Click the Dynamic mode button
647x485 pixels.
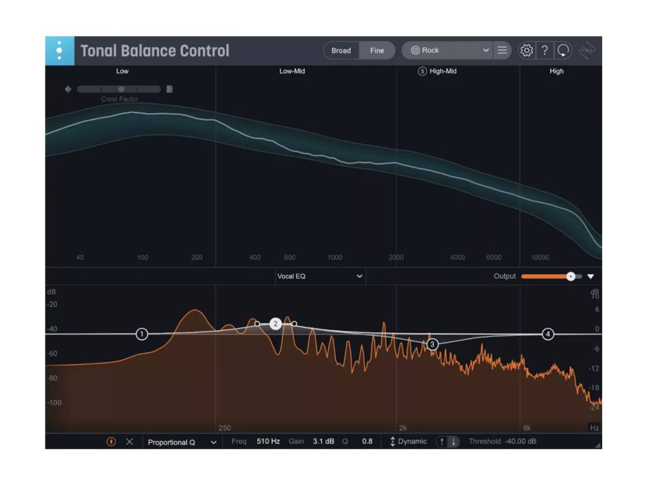[408, 441]
